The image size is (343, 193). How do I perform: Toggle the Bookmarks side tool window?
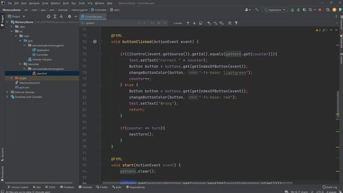pos(2,174)
